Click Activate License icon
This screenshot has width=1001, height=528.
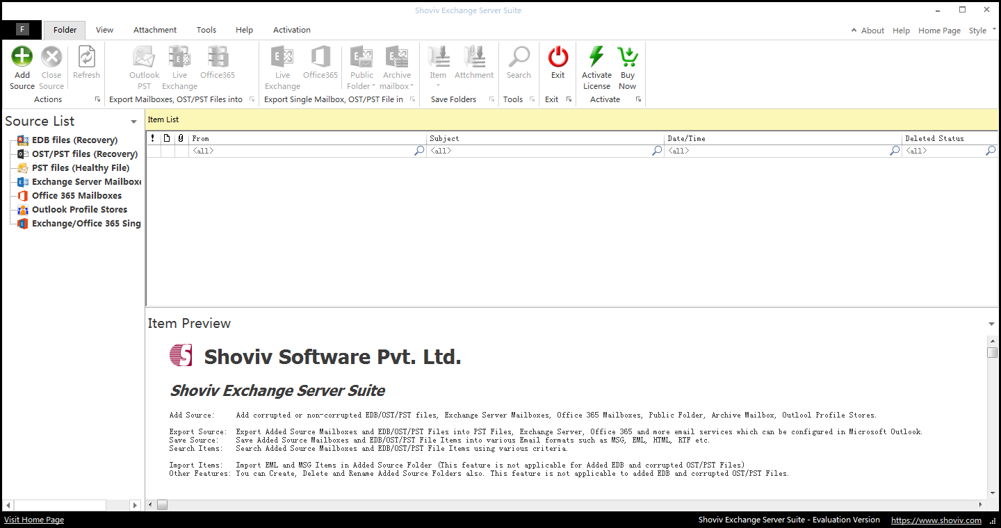pyautogui.click(x=596, y=57)
